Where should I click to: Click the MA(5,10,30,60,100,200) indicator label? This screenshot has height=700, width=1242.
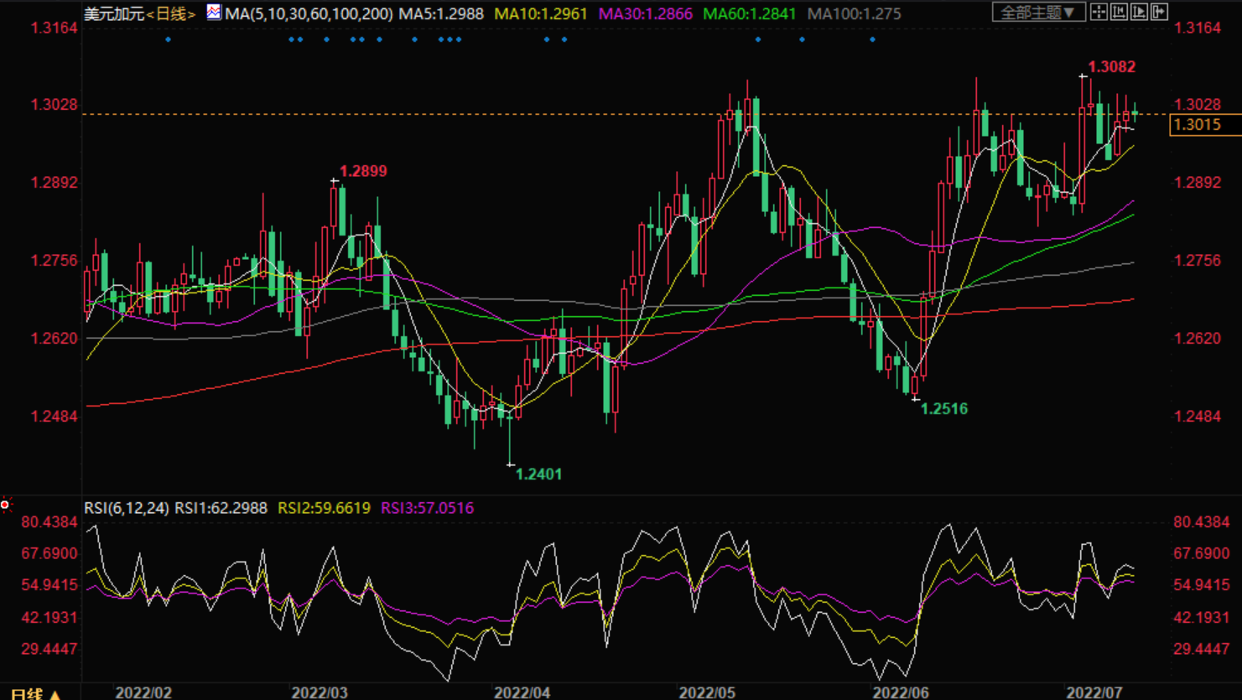309,14
